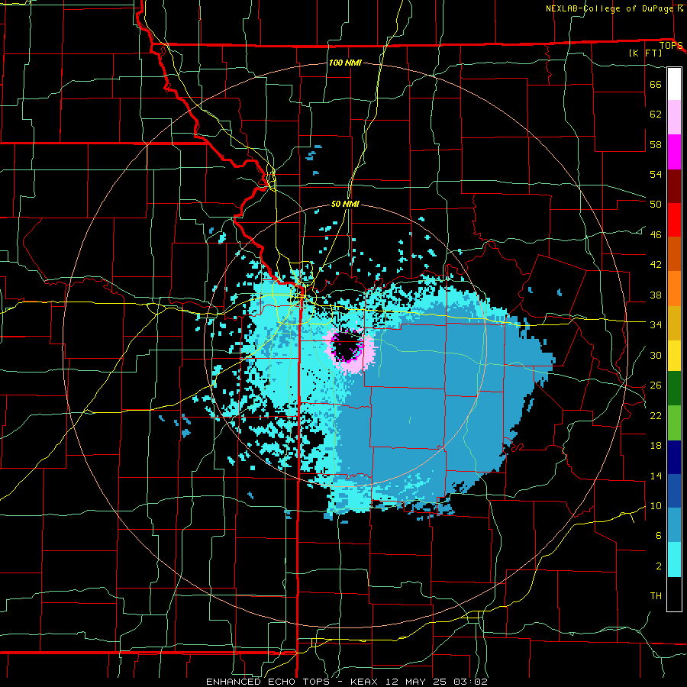The width and height of the screenshot is (687, 687).
Task: Pick the light pink legend swatch
Action: (674, 118)
